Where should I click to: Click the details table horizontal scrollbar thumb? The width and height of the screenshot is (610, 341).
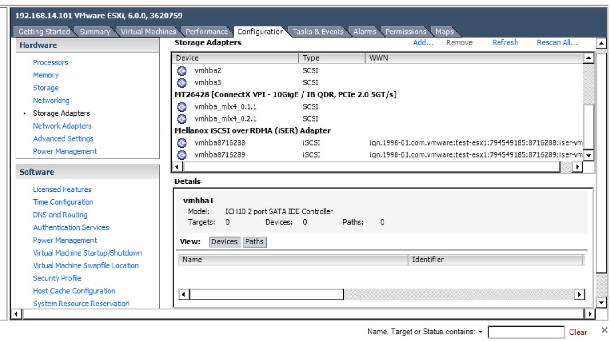267,294
